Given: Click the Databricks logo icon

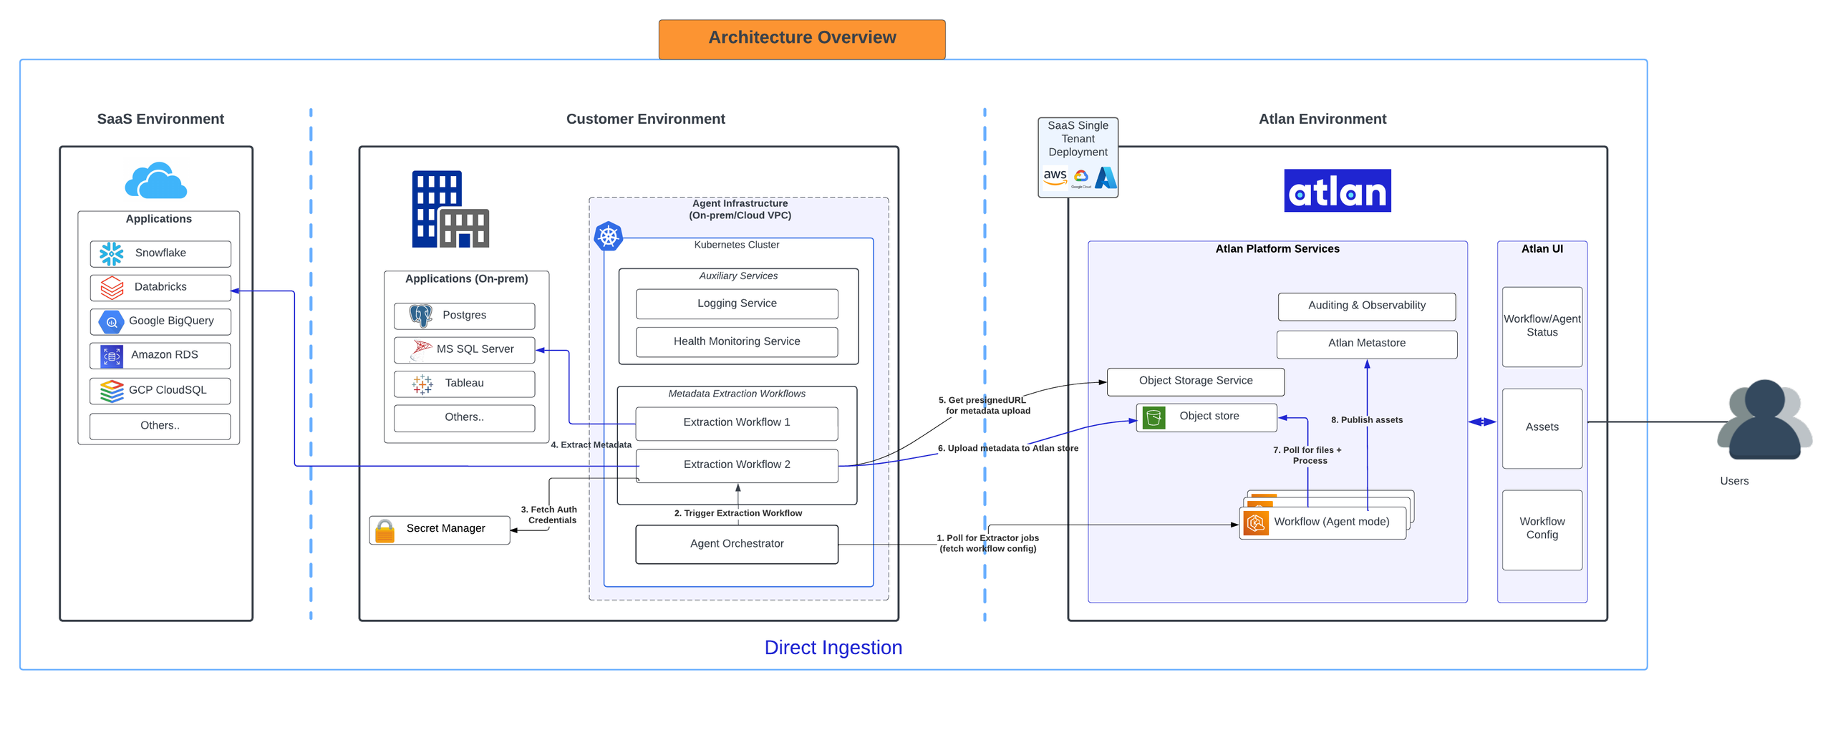Looking at the screenshot, I should pyautogui.click(x=112, y=287).
